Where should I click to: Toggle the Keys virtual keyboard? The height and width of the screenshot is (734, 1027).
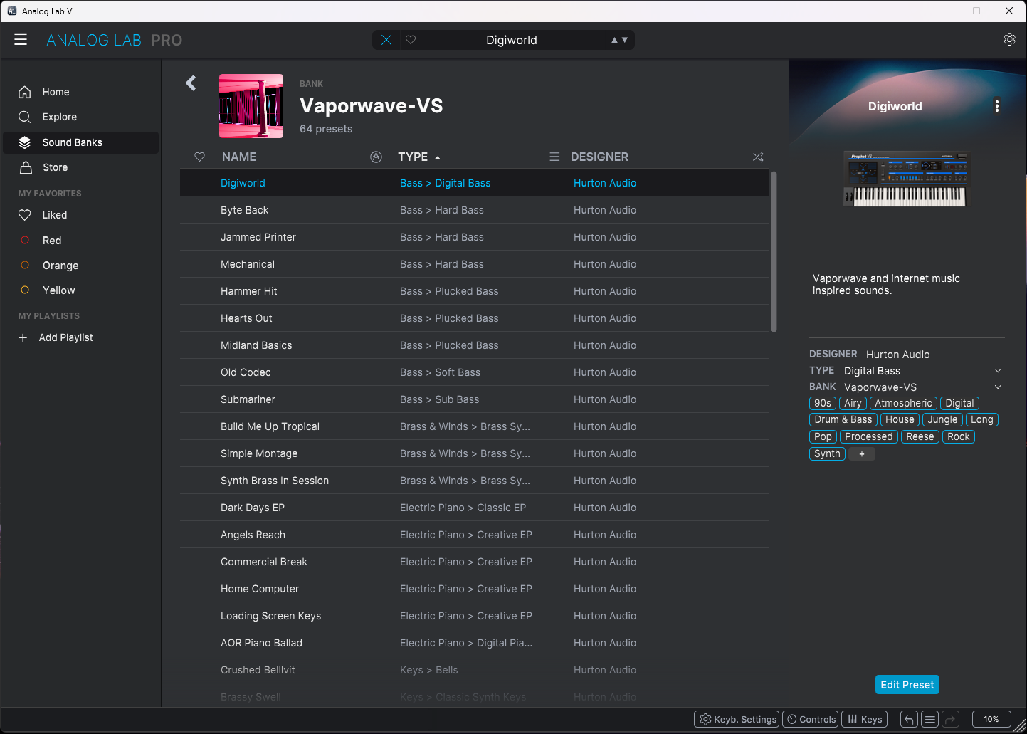point(865,719)
